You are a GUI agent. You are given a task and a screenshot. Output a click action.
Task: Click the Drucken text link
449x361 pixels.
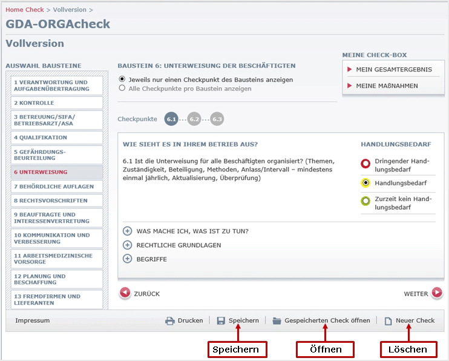click(190, 320)
